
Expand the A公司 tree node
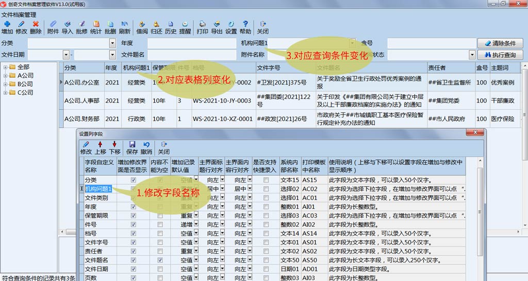pos(5,75)
